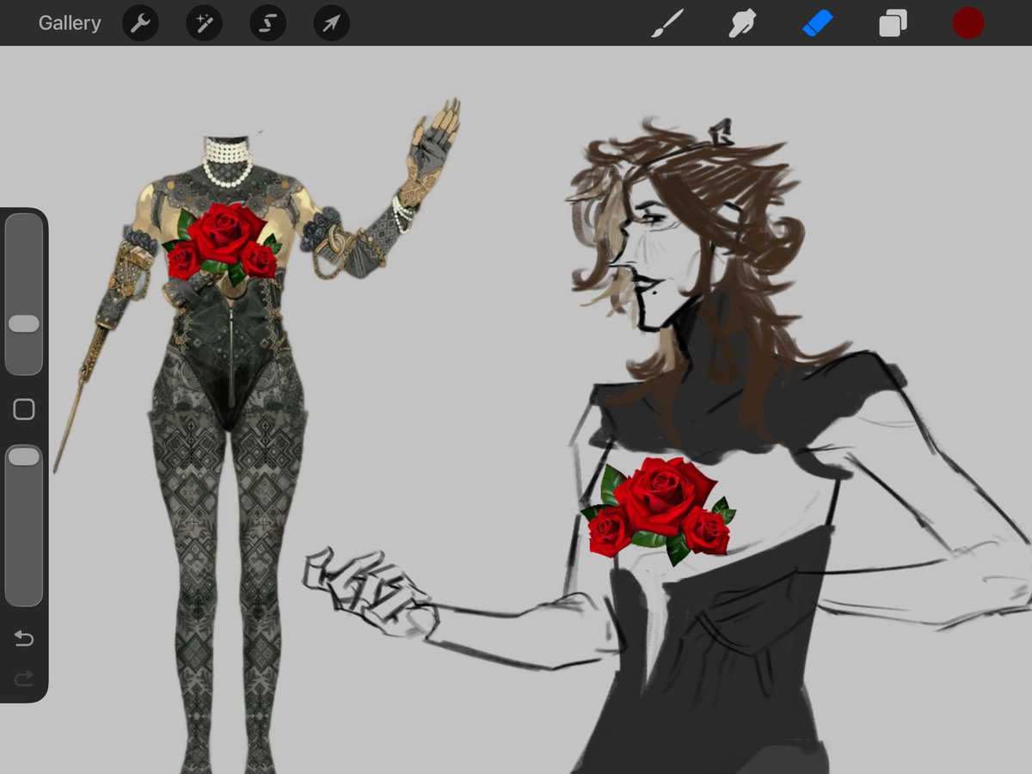Tap the square modify button in sidebar

[x=24, y=409]
